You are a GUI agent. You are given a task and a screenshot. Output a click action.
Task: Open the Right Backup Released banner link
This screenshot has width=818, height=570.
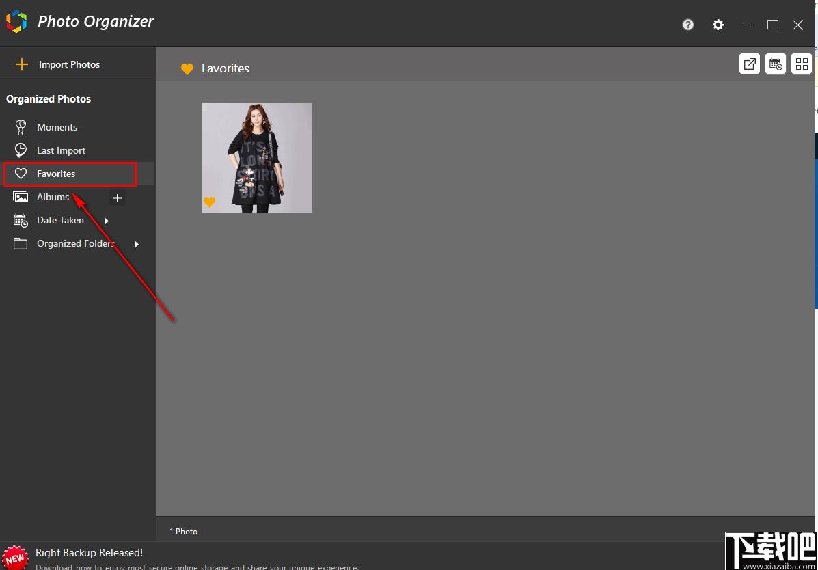click(90, 553)
